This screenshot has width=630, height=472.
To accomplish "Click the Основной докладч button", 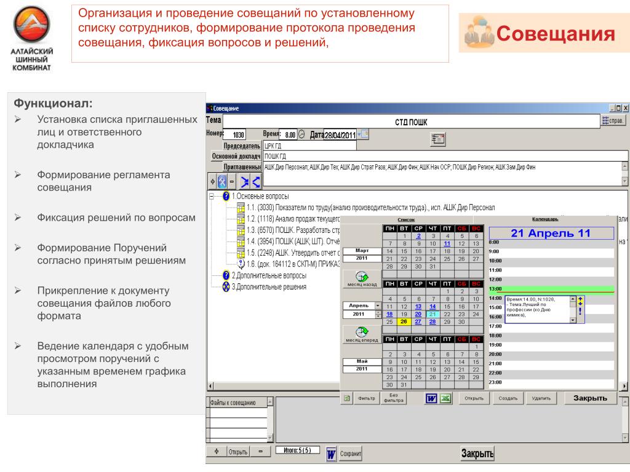I will pyautogui.click(x=236, y=156).
